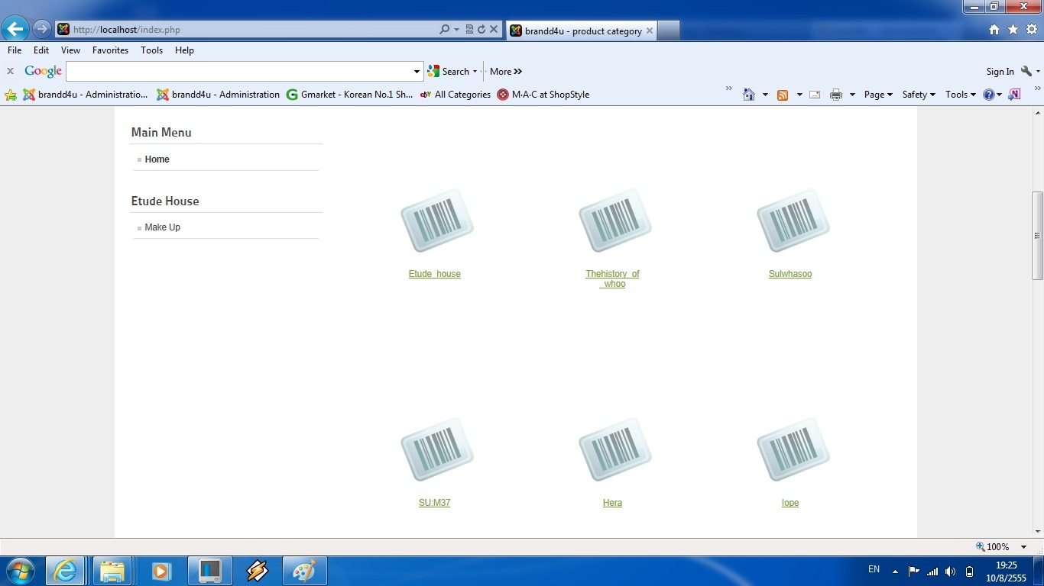
Task: Click the Hera link
Action: pyautogui.click(x=612, y=503)
